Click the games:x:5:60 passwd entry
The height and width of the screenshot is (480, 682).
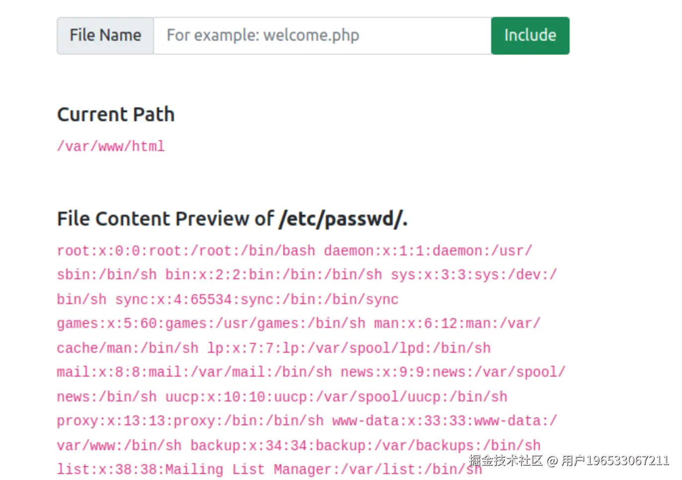[211, 323]
